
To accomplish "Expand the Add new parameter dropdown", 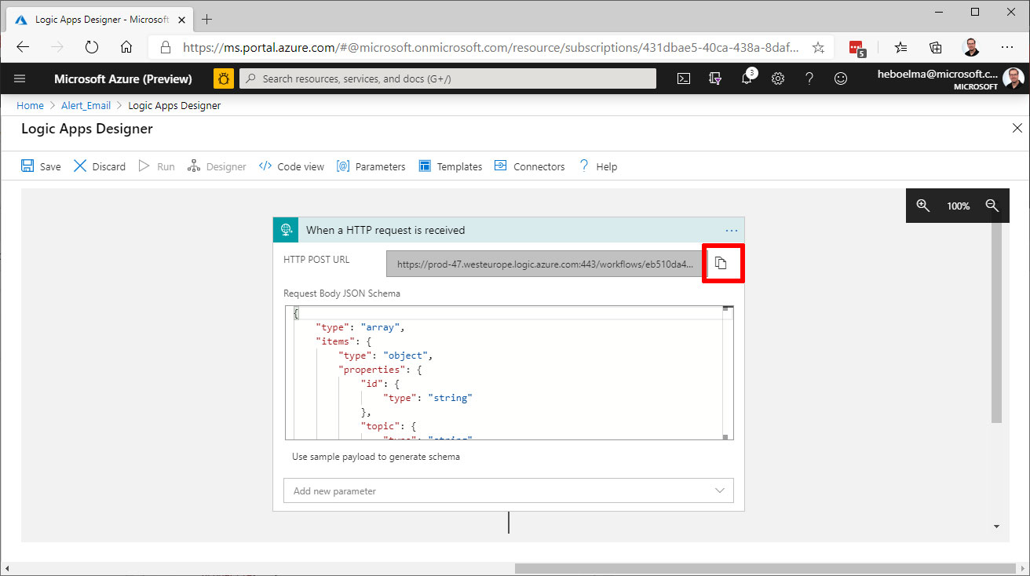I will (509, 490).
